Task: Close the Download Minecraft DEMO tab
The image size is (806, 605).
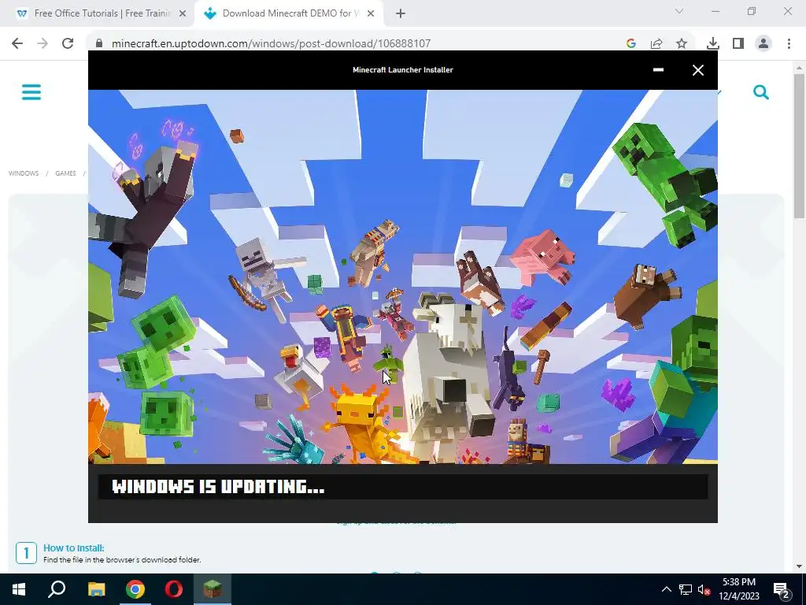Action: click(x=371, y=14)
